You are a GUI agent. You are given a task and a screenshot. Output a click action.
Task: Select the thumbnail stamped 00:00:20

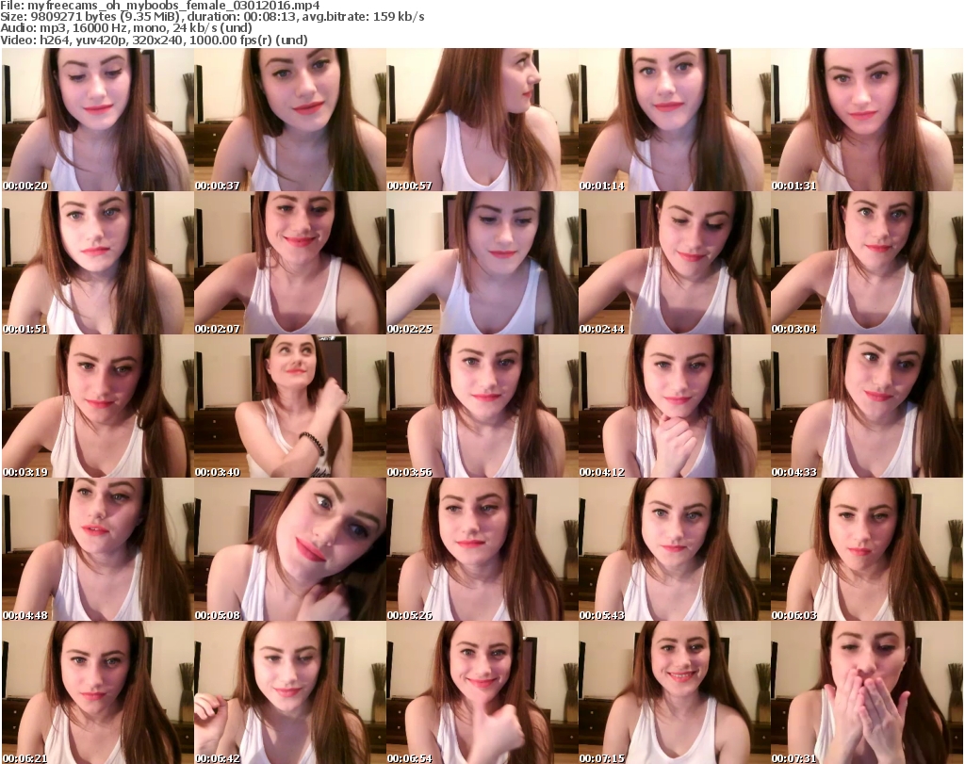click(x=97, y=120)
